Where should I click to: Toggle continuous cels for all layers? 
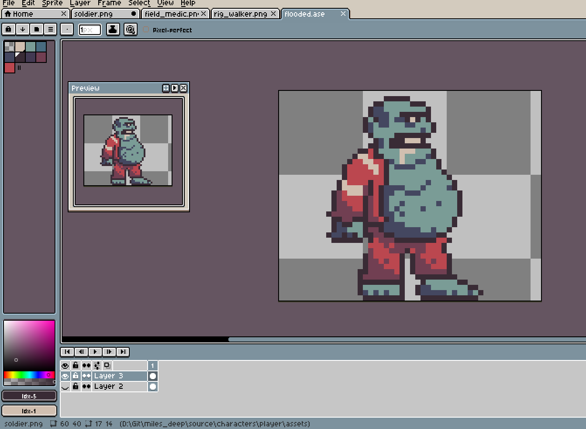click(x=86, y=366)
